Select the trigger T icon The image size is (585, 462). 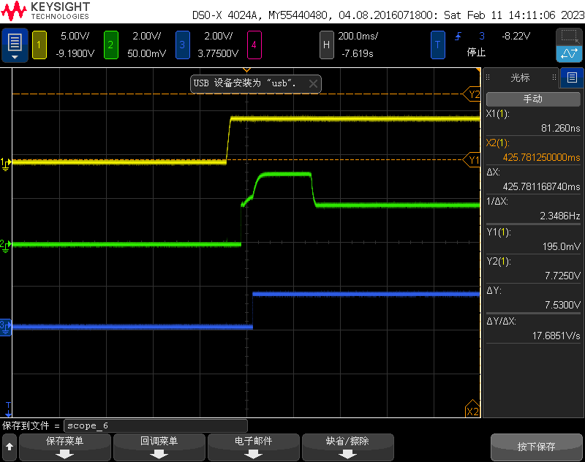coord(438,45)
